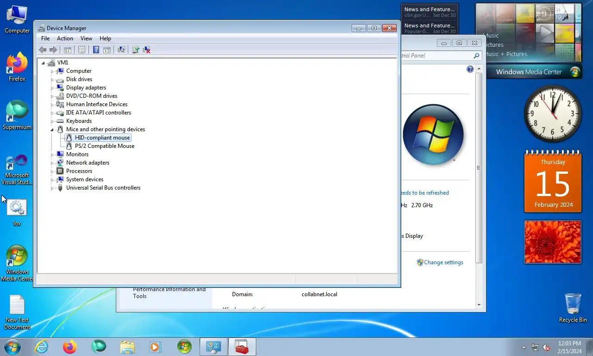This screenshot has width=593, height=356.
Task: Launch Firefox from the taskbar
Action: pyautogui.click(x=70, y=347)
